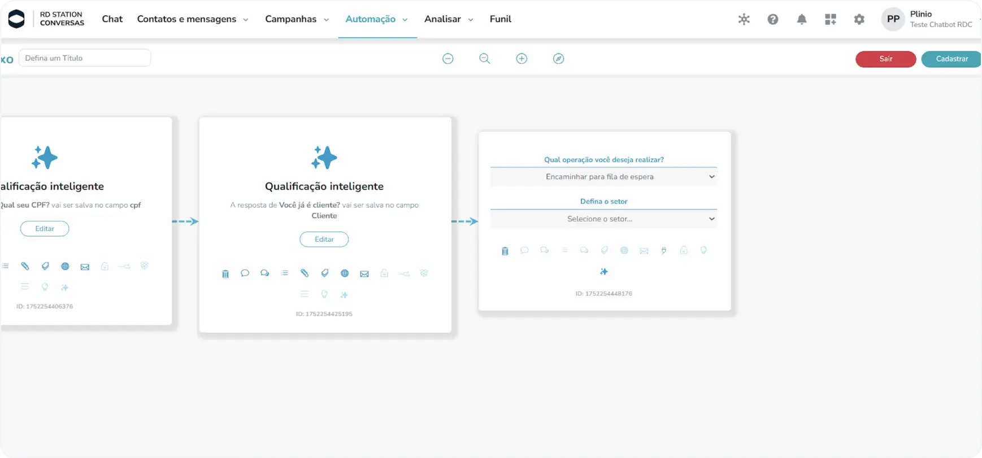Click the tag icon in Cliente card
The width and height of the screenshot is (982, 458).
324,273
